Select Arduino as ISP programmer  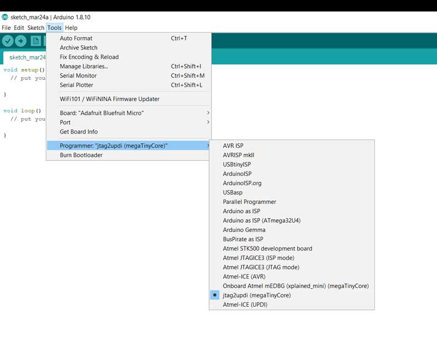(292, 211)
